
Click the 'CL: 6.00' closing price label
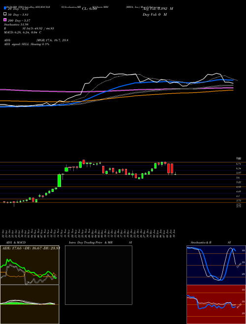pos(90,9)
